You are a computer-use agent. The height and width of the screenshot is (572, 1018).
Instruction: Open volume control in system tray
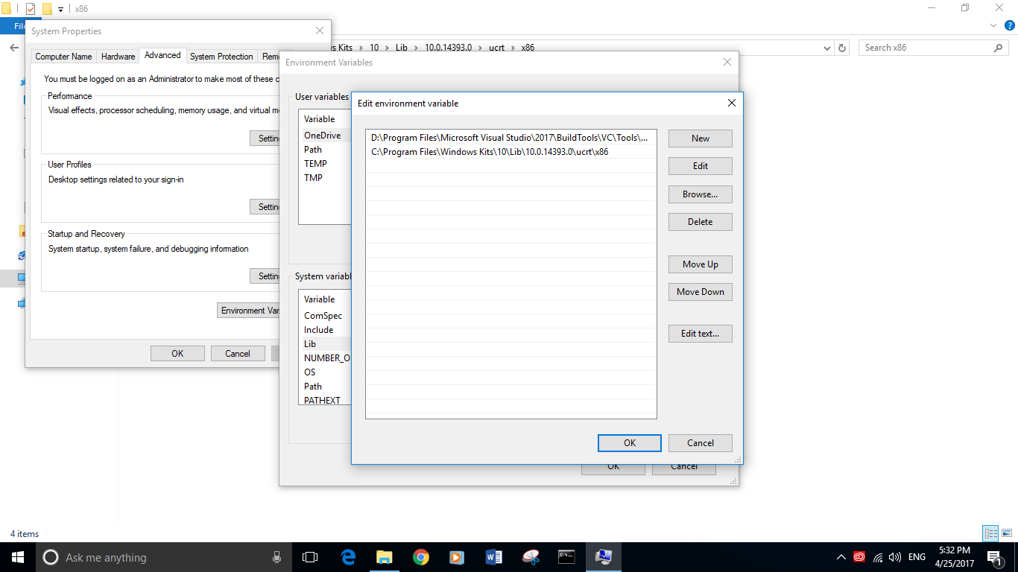point(895,557)
